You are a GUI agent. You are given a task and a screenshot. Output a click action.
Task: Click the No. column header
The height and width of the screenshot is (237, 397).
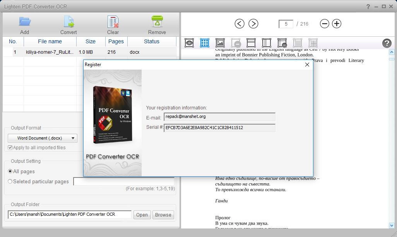(x=13, y=41)
